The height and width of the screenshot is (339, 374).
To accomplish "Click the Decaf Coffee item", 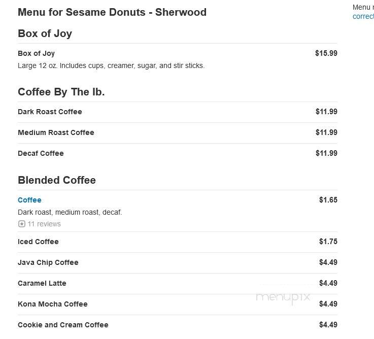I will pos(41,153).
